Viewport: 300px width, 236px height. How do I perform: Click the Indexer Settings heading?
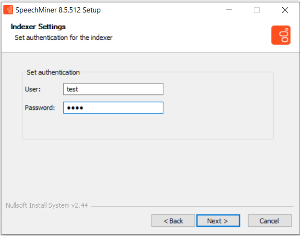pos(38,26)
